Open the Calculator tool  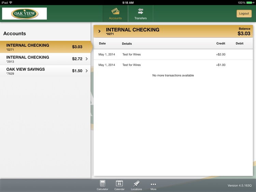pyautogui.click(x=102, y=185)
